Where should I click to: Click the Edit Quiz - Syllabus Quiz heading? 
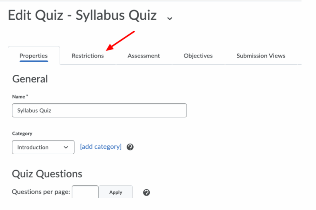[x=82, y=15]
